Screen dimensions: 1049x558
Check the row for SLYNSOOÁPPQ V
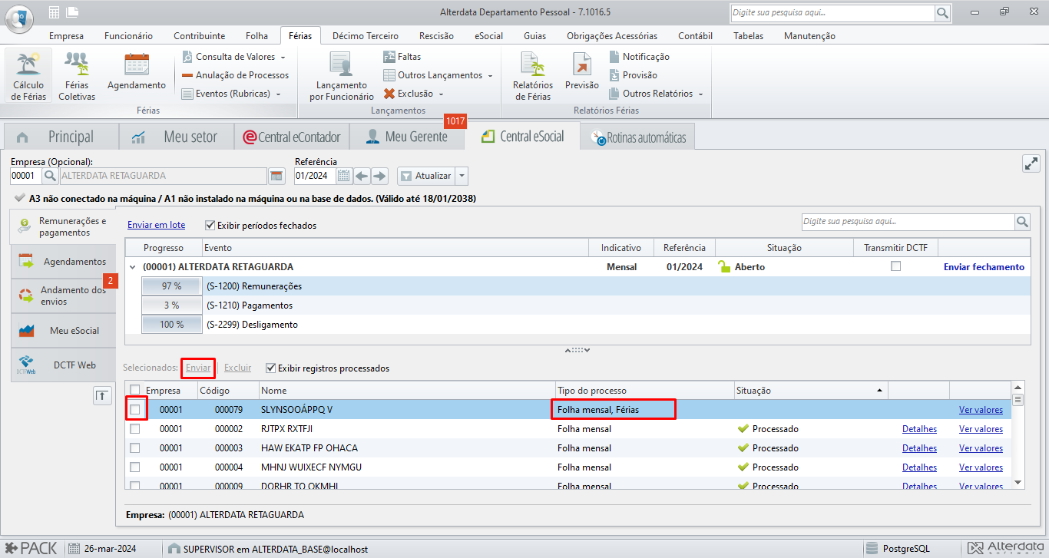(x=135, y=409)
